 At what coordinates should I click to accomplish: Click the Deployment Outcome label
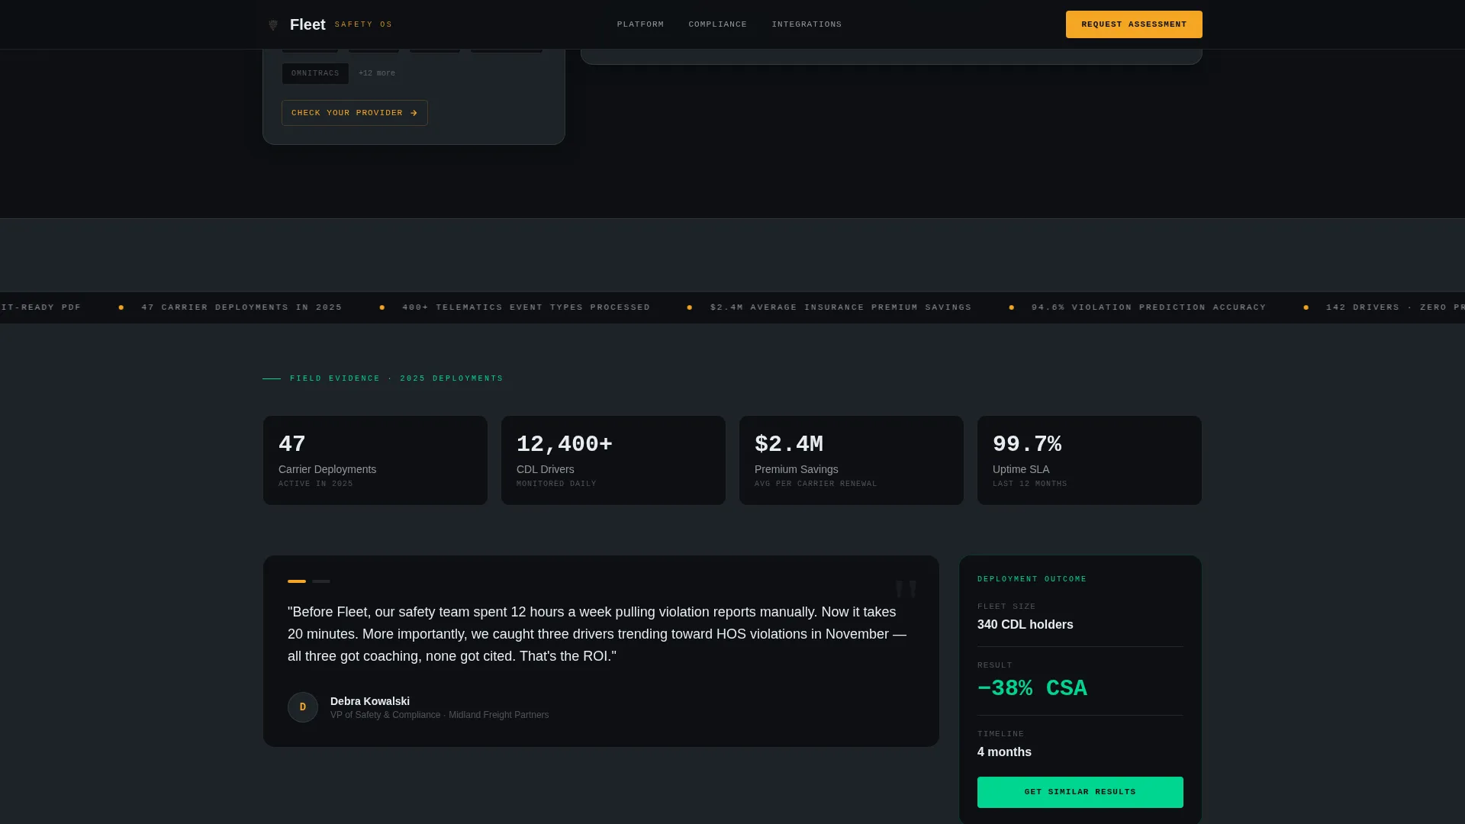pyautogui.click(x=1032, y=579)
